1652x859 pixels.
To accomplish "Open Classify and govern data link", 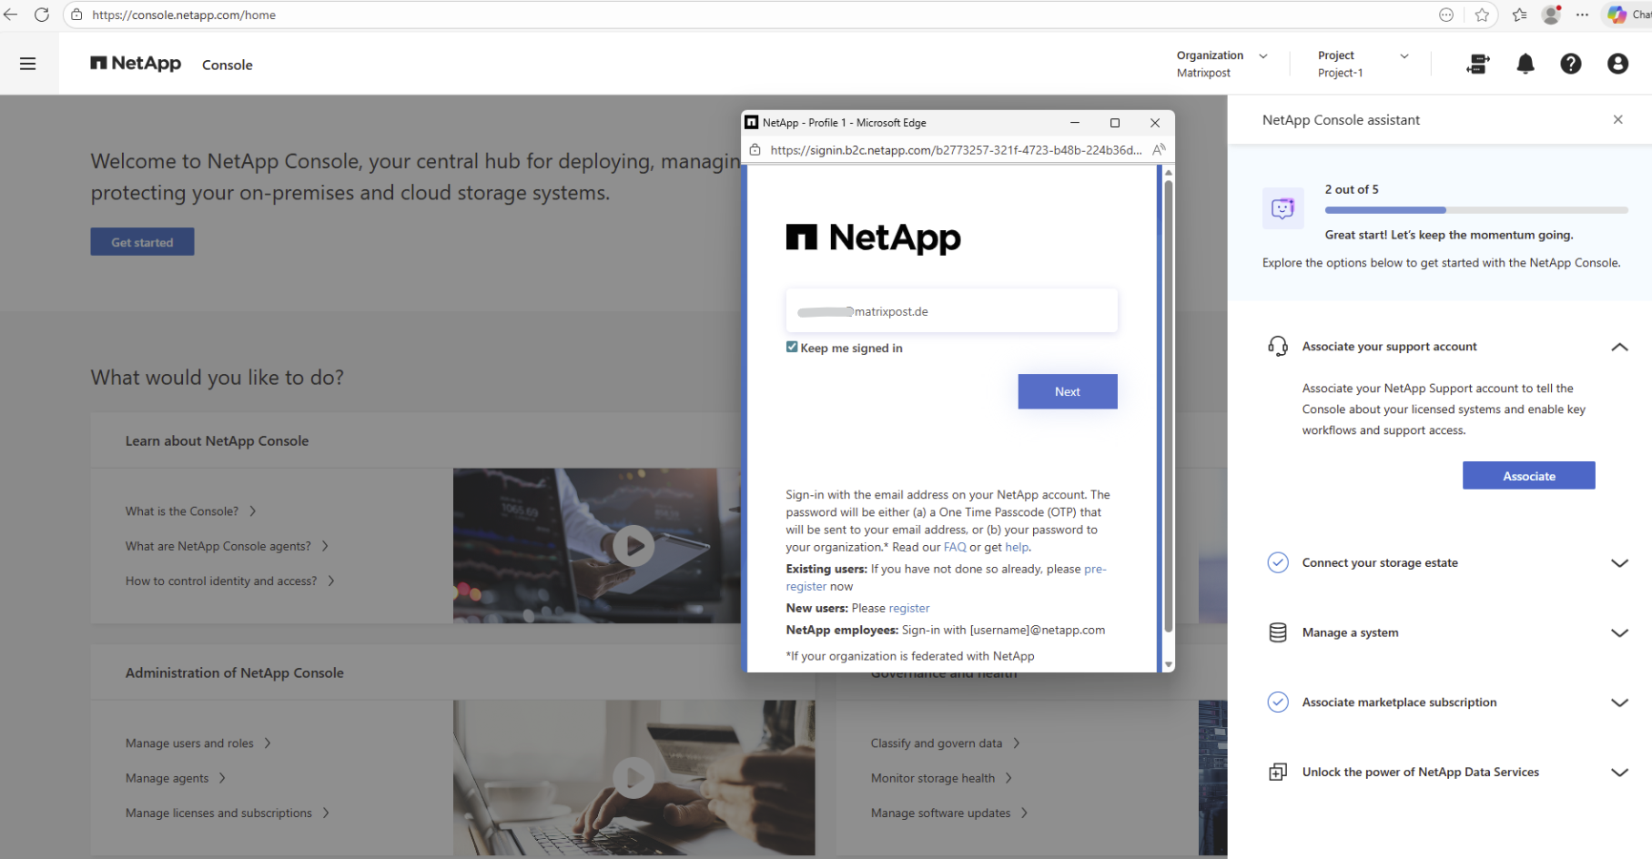I will coord(946,743).
